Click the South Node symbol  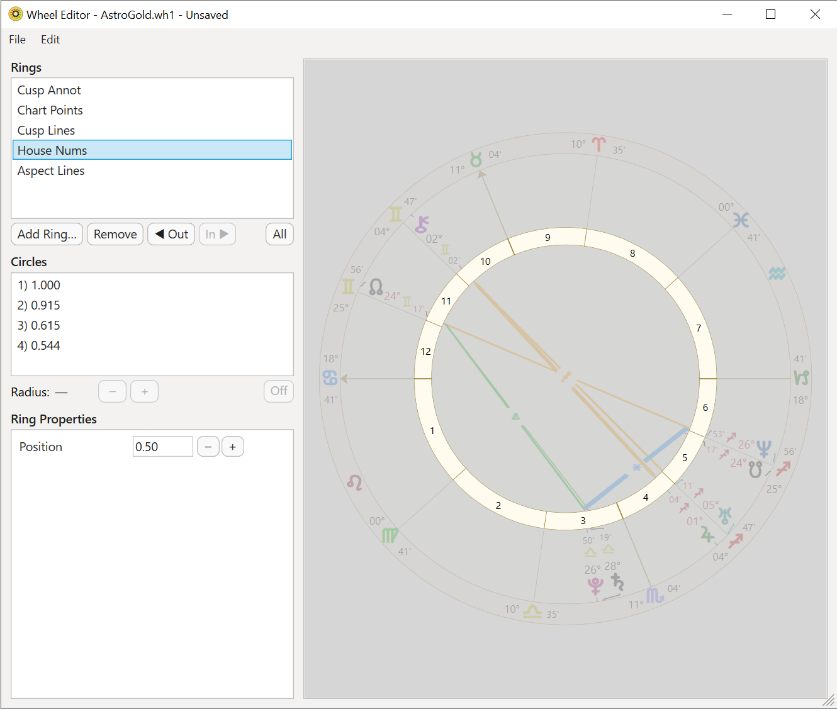click(755, 469)
